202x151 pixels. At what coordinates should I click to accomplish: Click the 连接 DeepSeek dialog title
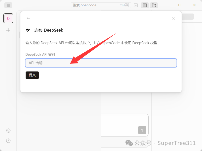49,30
